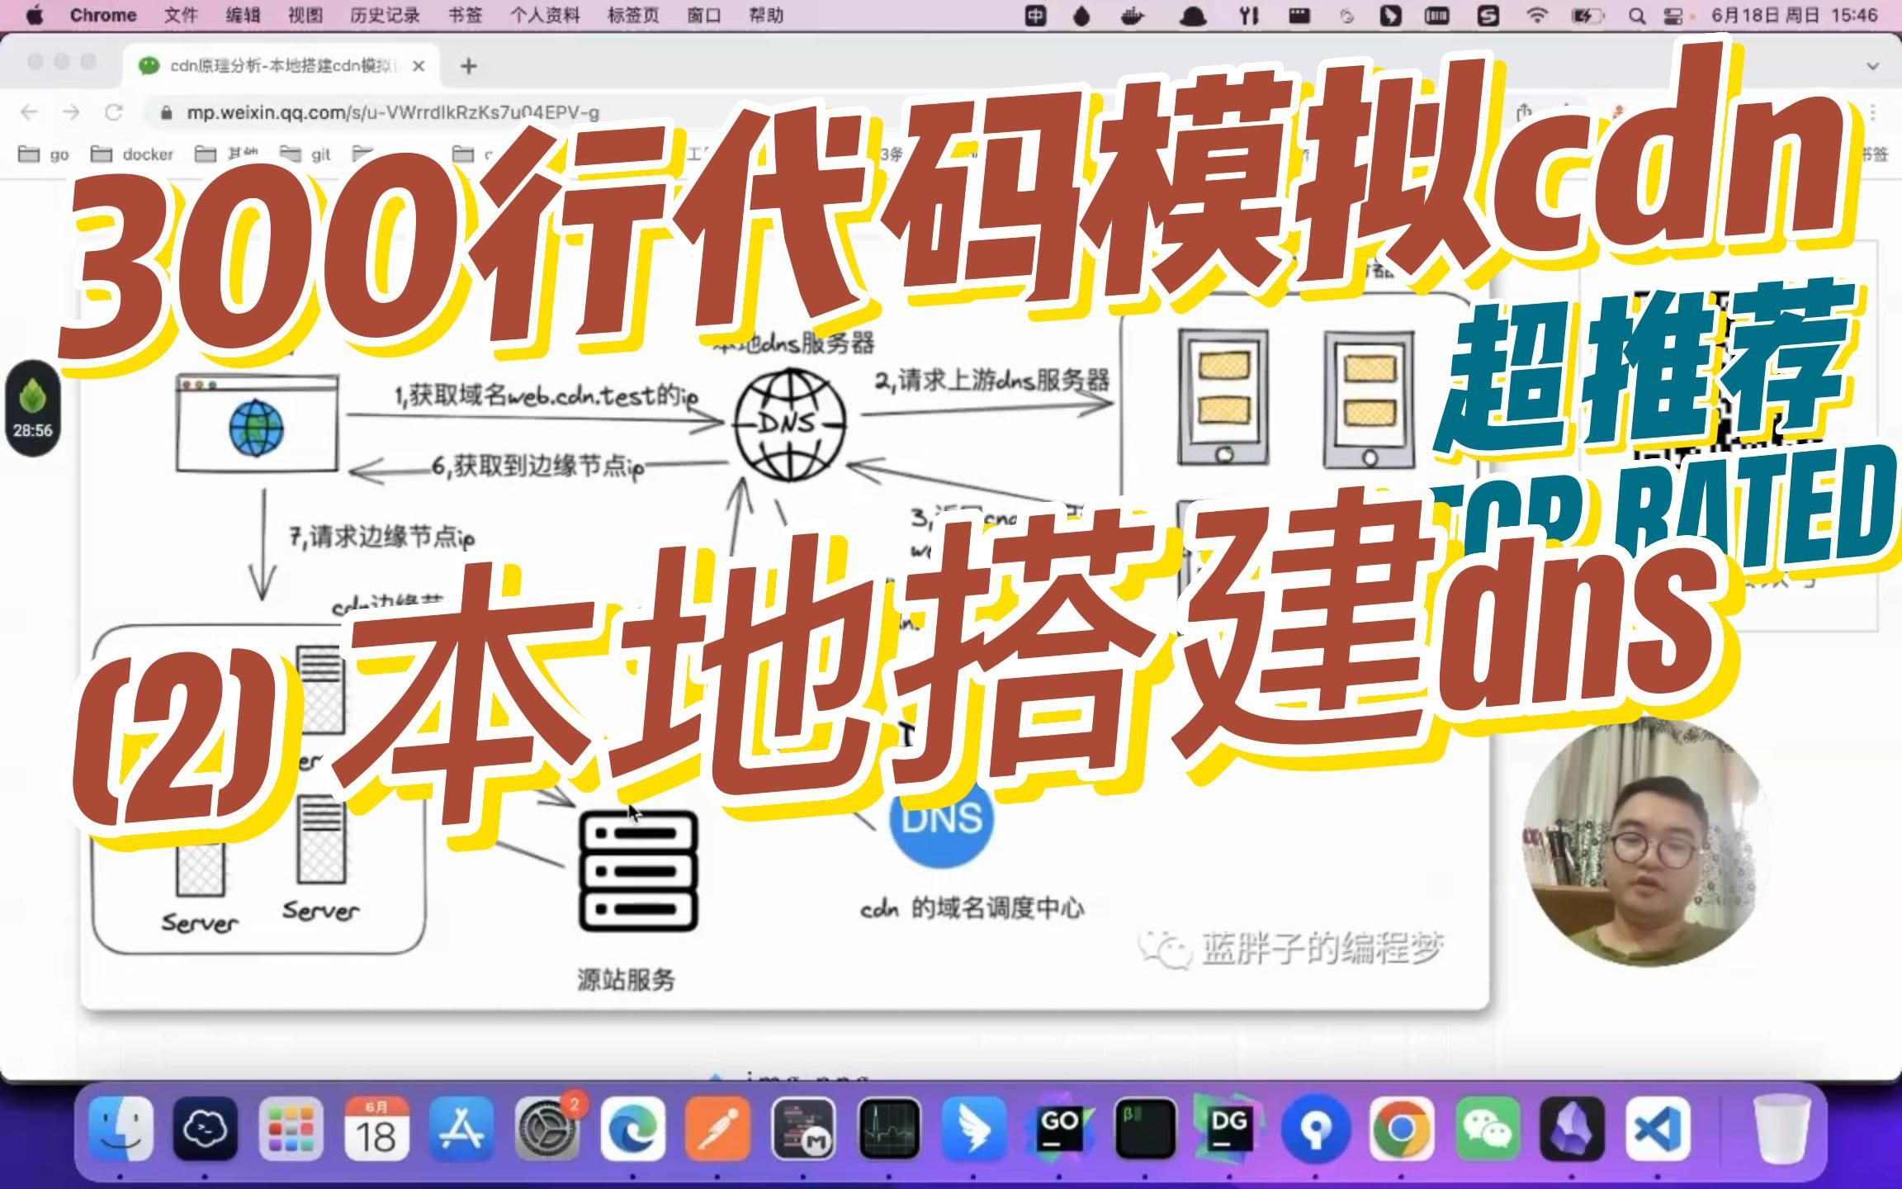The height and width of the screenshot is (1189, 1902).
Task: Open Launchpad from the Dock
Action: [x=291, y=1129]
